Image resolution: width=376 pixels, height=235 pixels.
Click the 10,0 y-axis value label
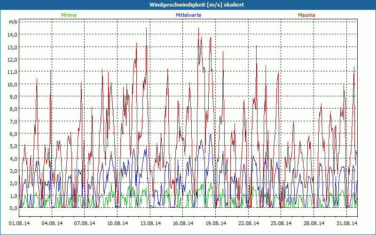[12, 84]
